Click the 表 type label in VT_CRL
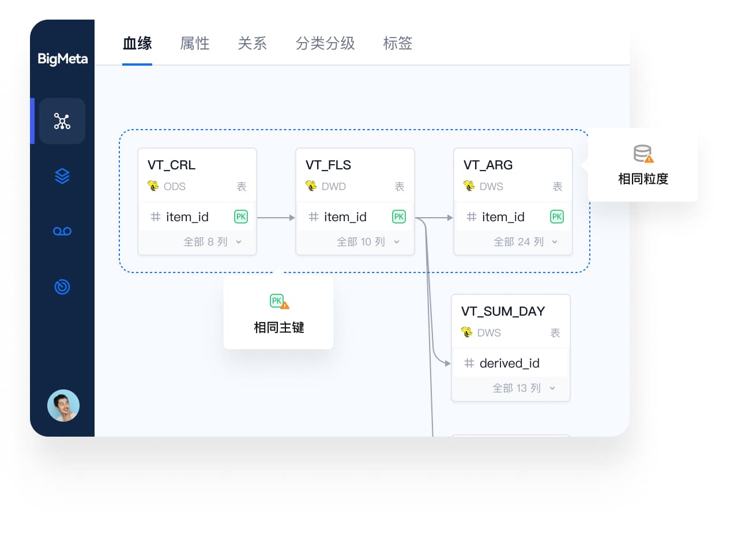This screenshot has height=553, width=738. click(x=242, y=186)
